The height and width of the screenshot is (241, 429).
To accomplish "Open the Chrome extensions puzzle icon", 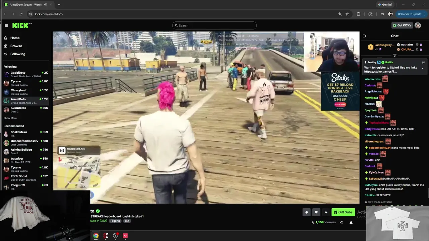I will tap(359, 14).
